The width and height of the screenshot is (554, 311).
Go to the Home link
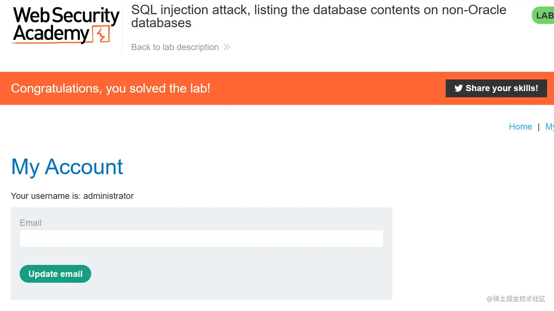point(520,127)
